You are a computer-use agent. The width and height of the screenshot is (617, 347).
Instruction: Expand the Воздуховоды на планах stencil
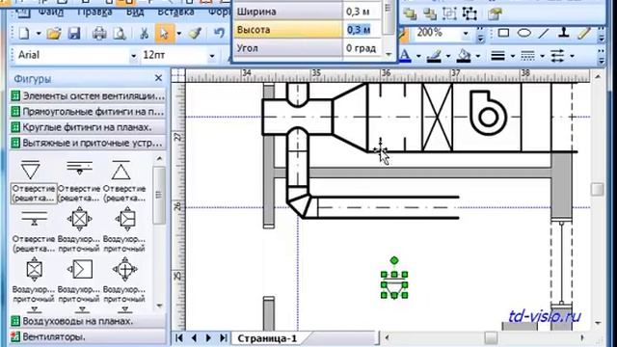pyautogui.click(x=88, y=321)
